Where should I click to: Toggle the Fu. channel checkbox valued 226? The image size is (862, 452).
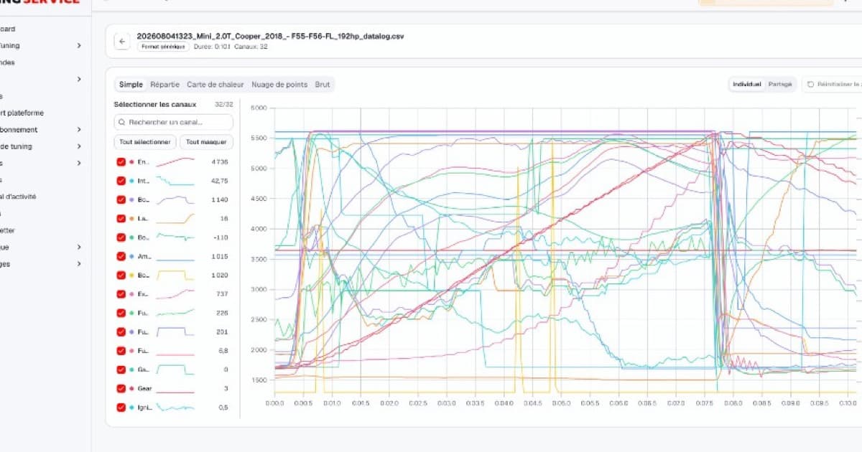121,313
